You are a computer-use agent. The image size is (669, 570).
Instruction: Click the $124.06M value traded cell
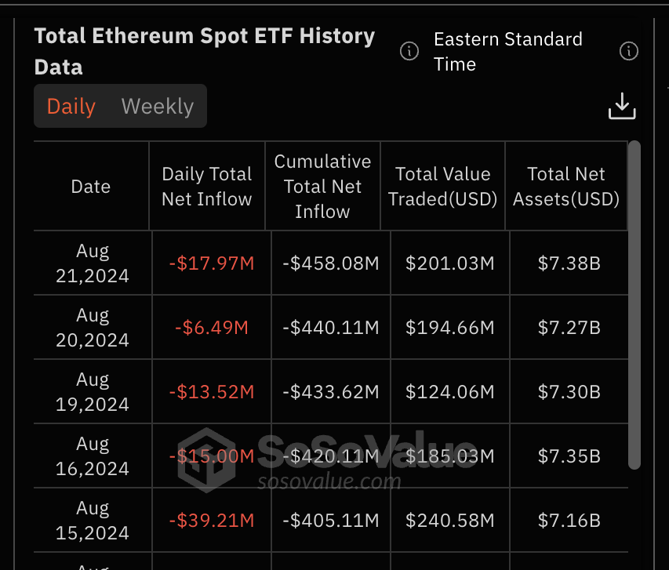point(450,392)
